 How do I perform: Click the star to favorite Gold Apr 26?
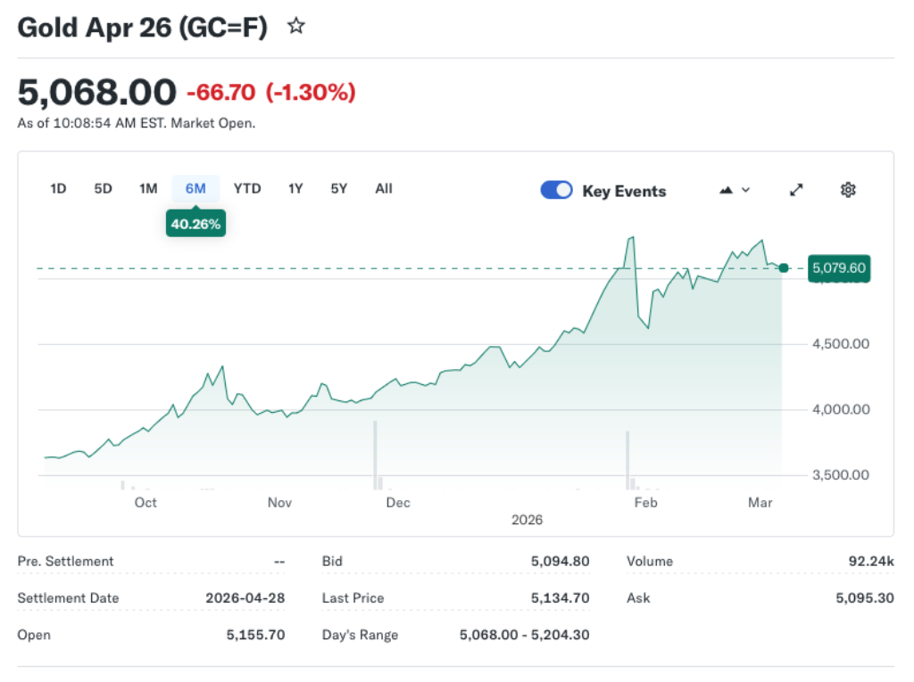(x=295, y=26)
